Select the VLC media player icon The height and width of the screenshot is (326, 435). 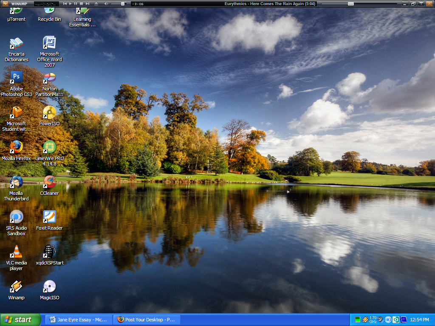coord(16,252)
